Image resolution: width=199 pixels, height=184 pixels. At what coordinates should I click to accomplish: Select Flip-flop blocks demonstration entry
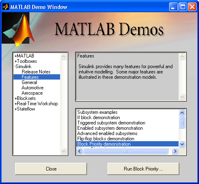pyautogui.click(x=106, y=139)
